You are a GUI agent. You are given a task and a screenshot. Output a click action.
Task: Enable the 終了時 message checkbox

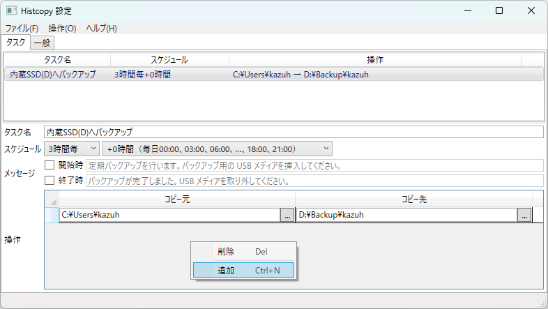click(50, 181)
